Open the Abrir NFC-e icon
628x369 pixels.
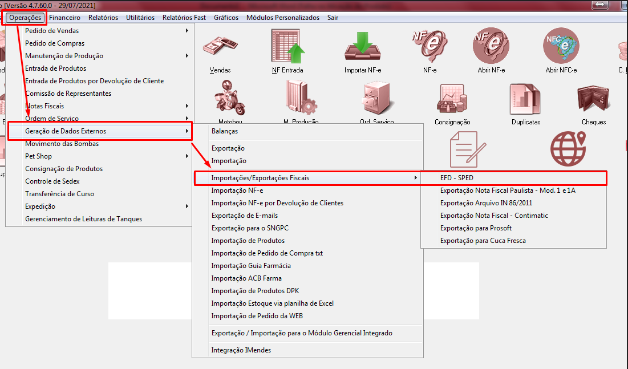[561, 48]
